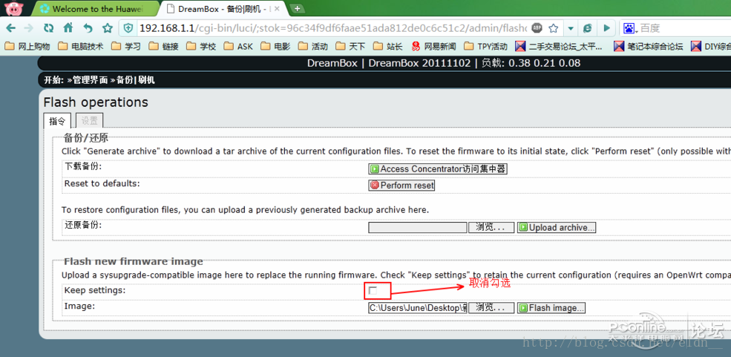Click the Upload archive button
Image resolution: width=731 pixels, height=357 pixels.
coord(556,227)
